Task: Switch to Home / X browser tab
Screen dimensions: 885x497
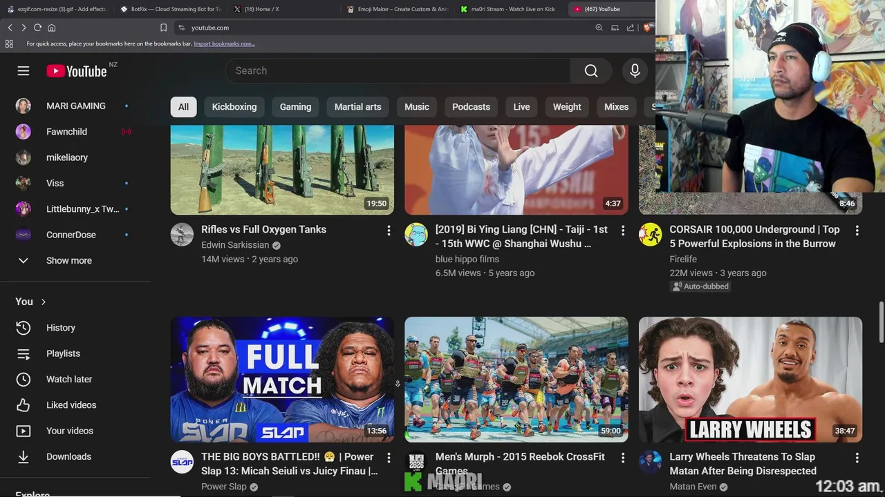Action: [x=283, y=9]
